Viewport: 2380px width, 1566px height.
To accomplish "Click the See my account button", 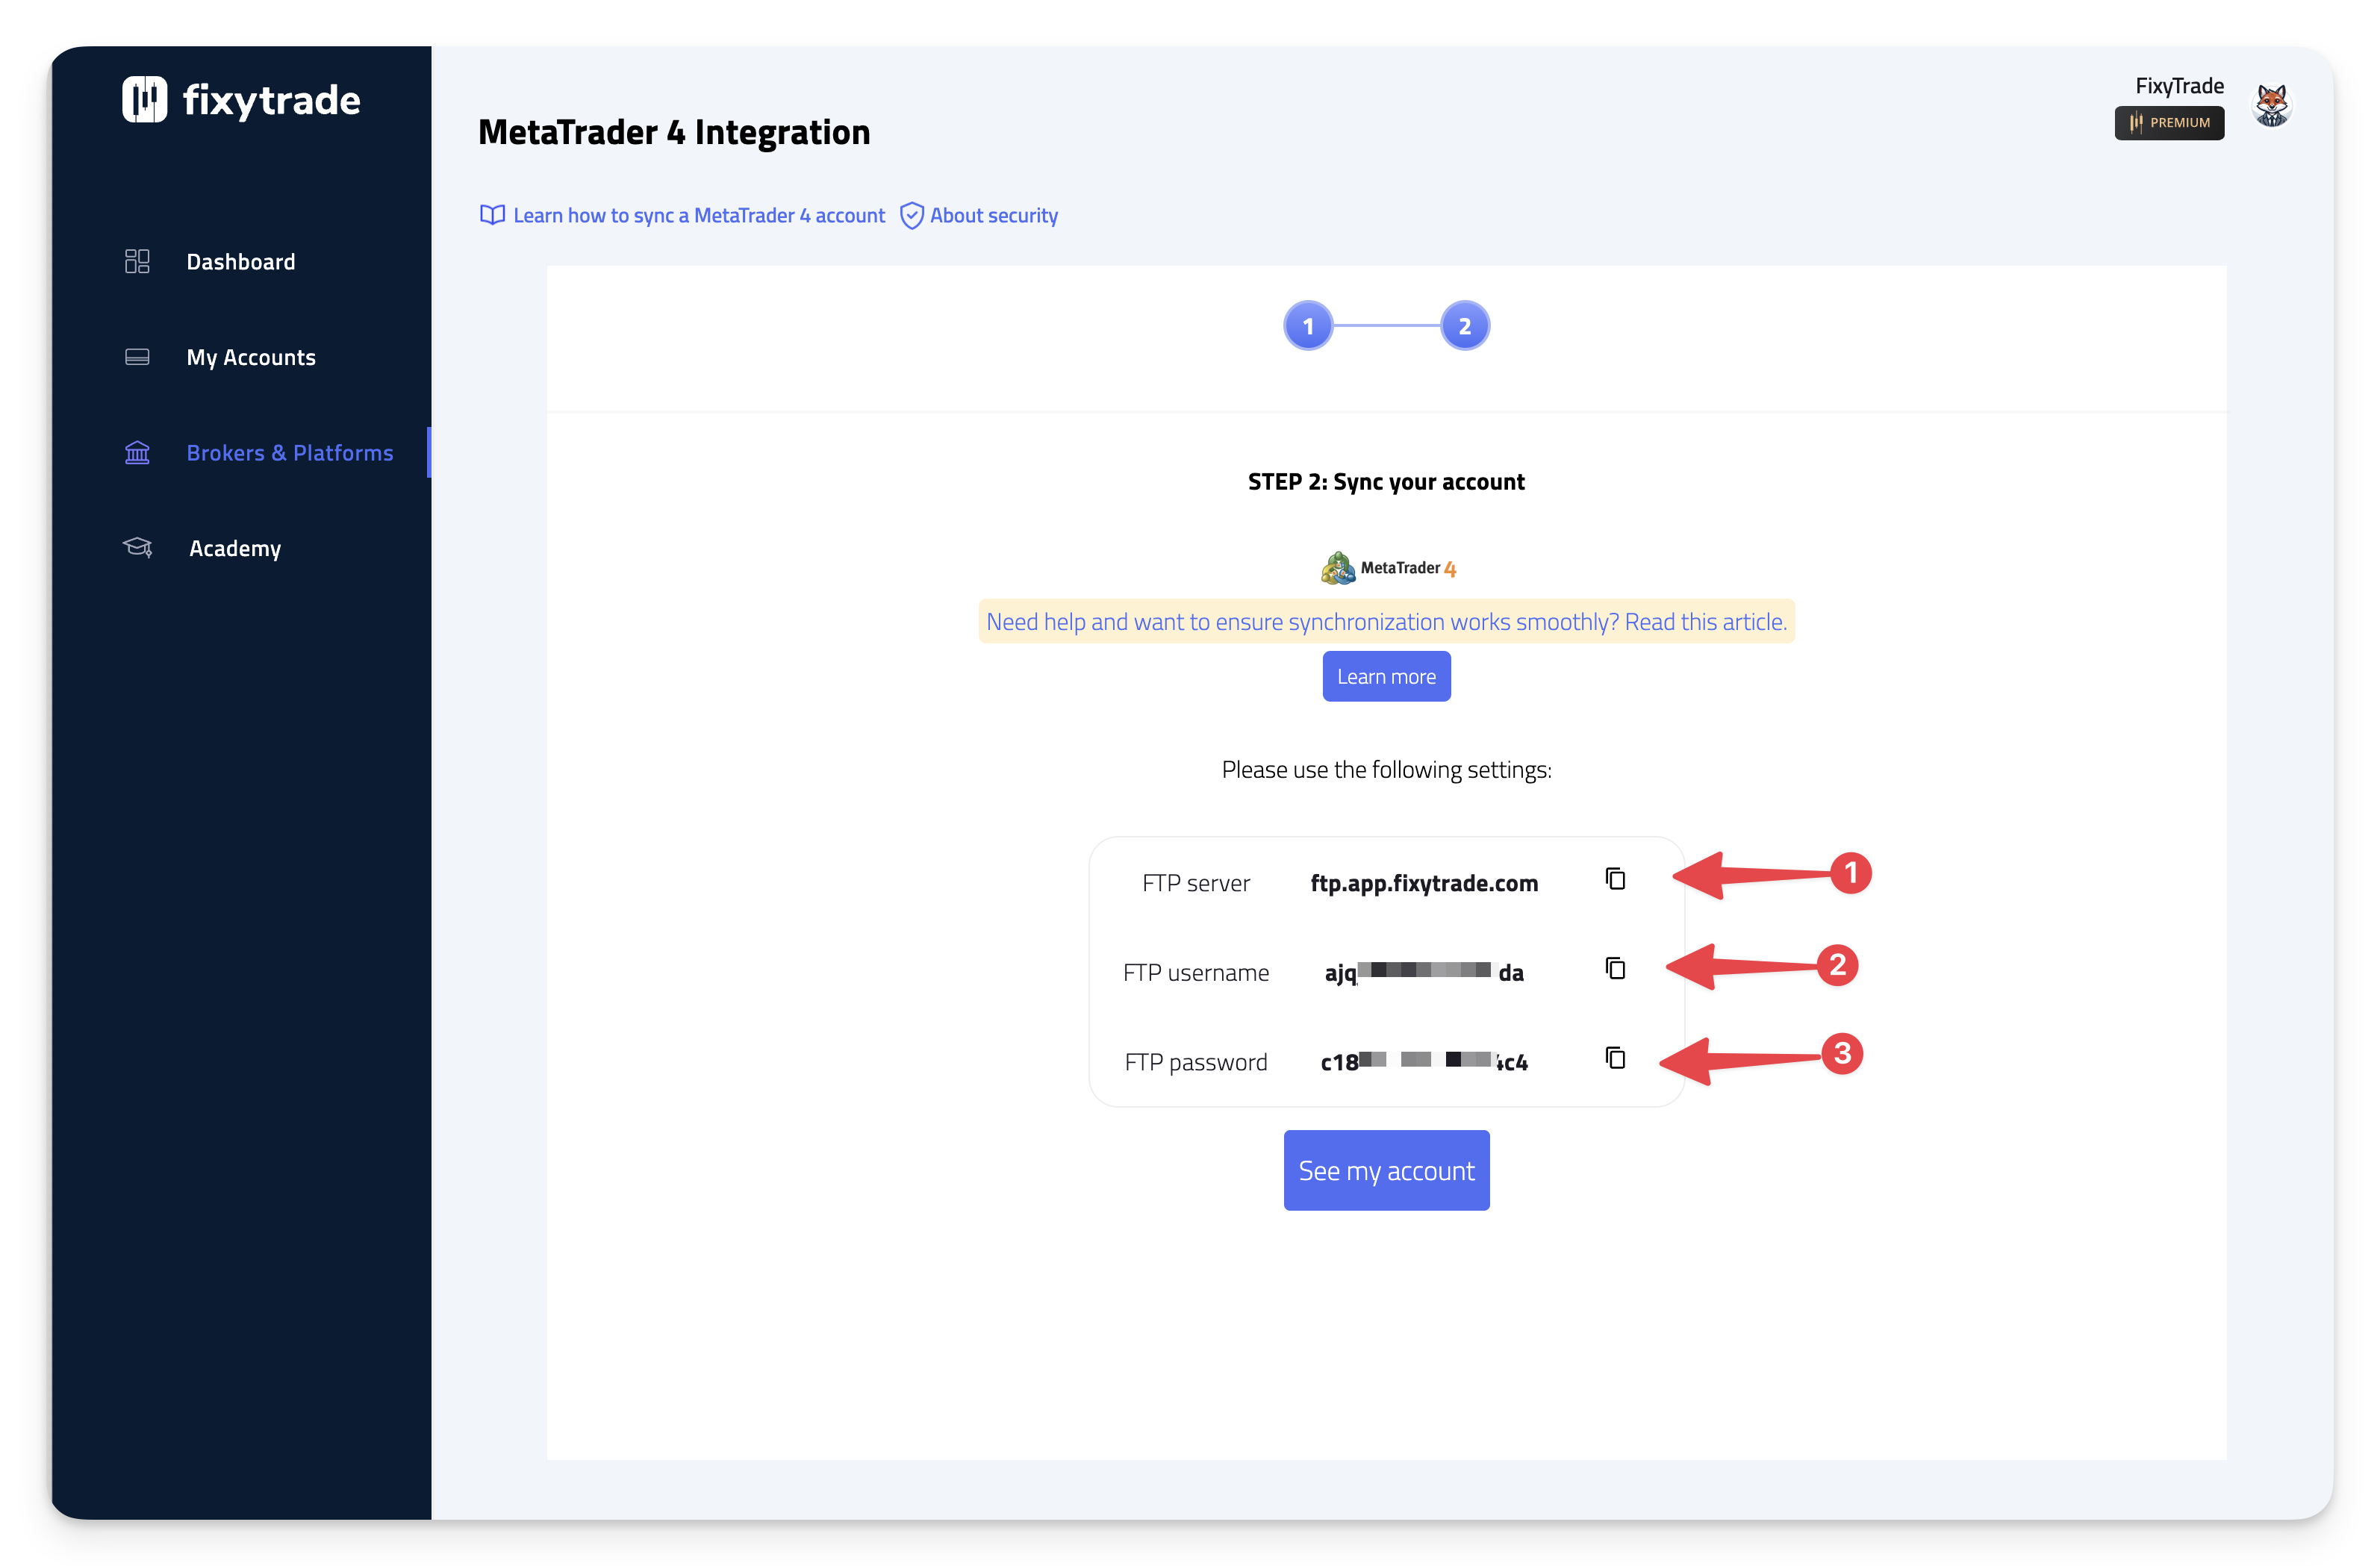I will coord(1386,1170).
